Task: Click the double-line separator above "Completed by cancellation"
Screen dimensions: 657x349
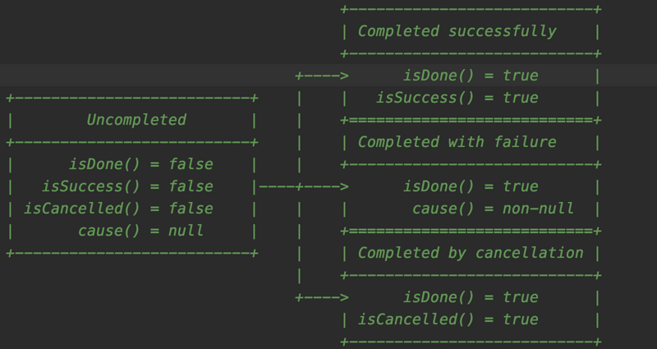Action: [471, 231]
